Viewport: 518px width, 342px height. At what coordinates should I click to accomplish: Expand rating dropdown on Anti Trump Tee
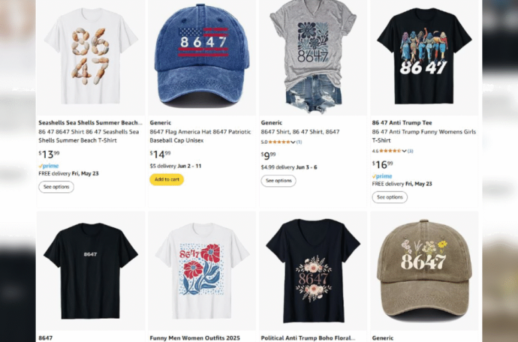click(404, 151)
